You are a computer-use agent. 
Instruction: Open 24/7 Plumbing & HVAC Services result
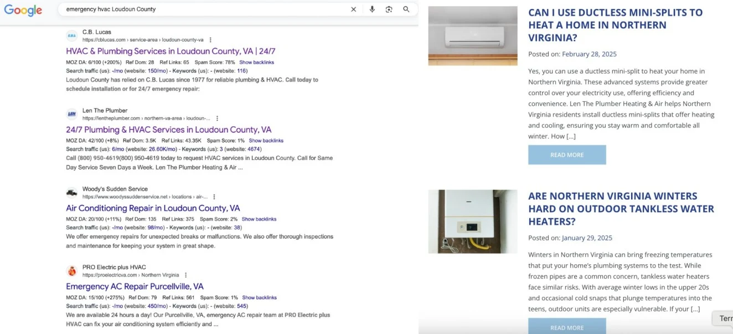tap(169, 130)
